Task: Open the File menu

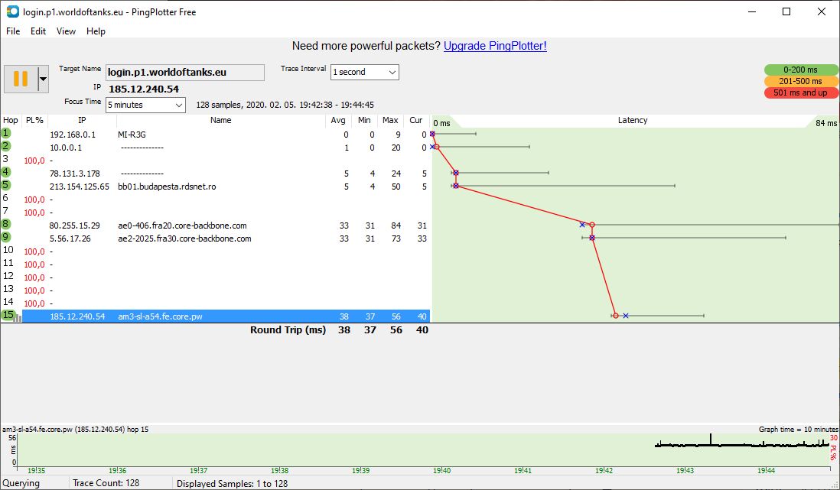Action: (x=13, y=31)
